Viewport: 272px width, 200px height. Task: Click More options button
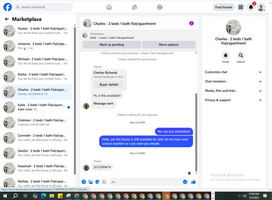169,45
